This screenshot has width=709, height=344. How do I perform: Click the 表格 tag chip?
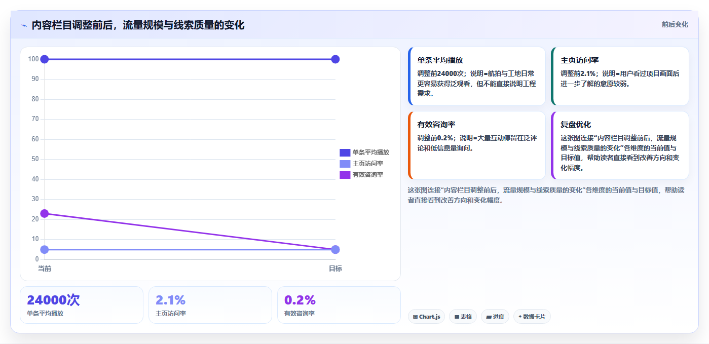pos(463,317)
